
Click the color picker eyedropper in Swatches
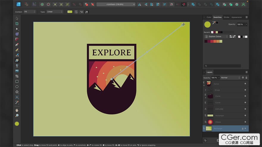[x=214, y=23]
